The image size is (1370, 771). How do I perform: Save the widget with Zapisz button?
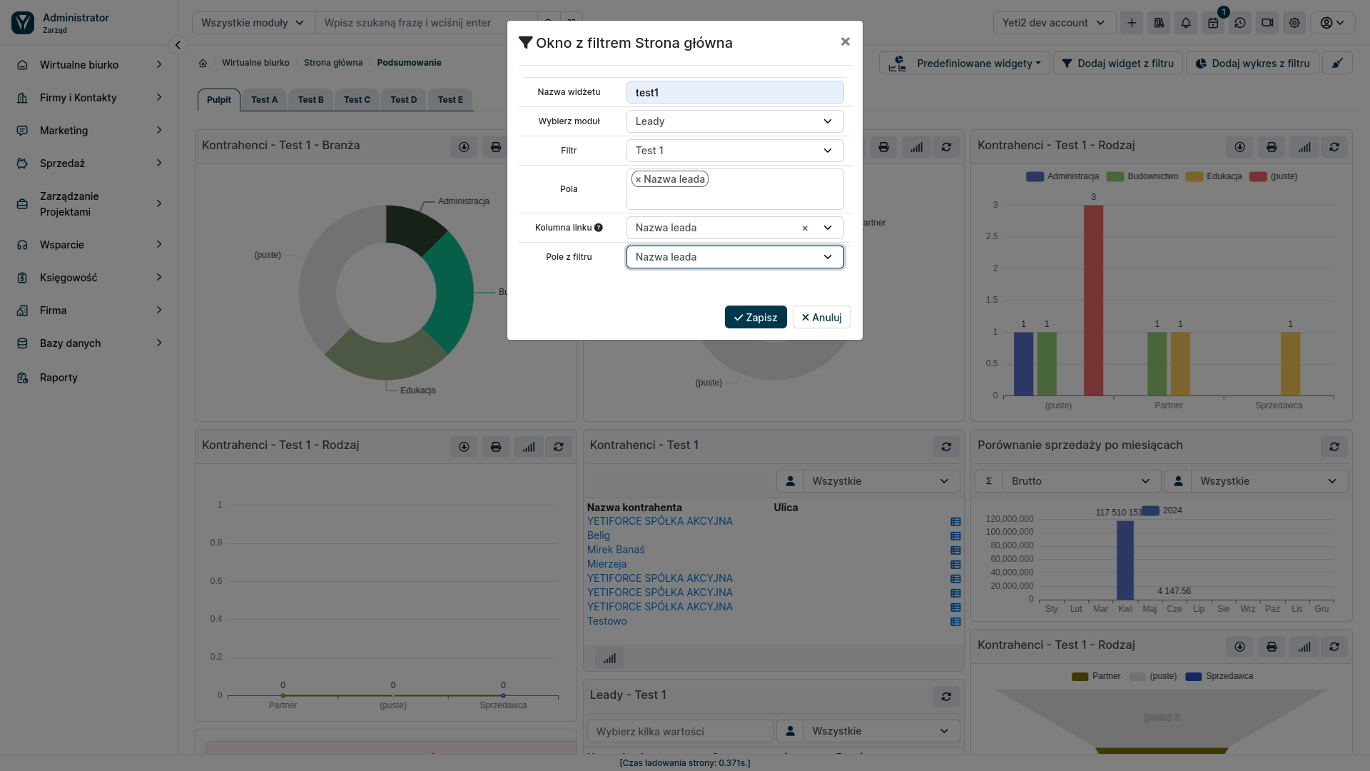click(x=756, y=318)
